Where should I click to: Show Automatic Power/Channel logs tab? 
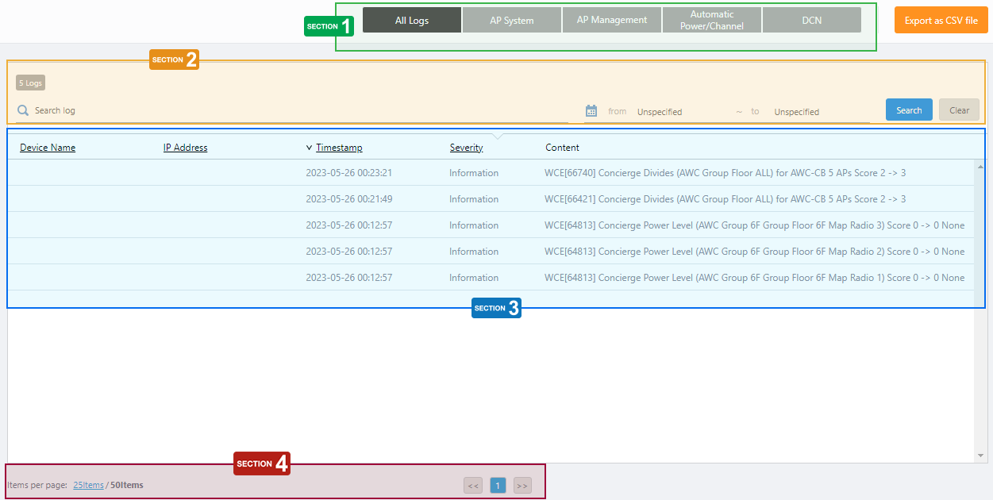coord(711,21)
